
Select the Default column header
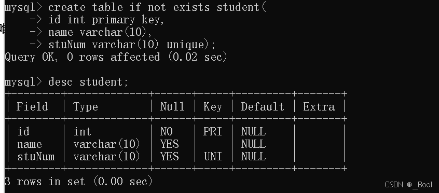[263, 107]
